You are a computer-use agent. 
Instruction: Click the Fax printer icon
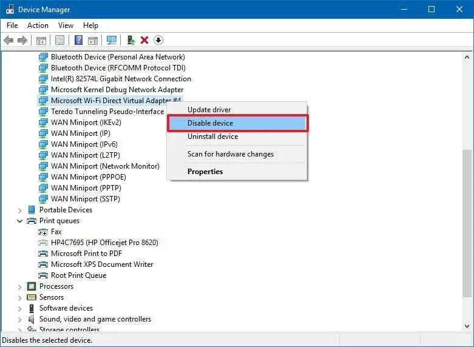point(43,232)
